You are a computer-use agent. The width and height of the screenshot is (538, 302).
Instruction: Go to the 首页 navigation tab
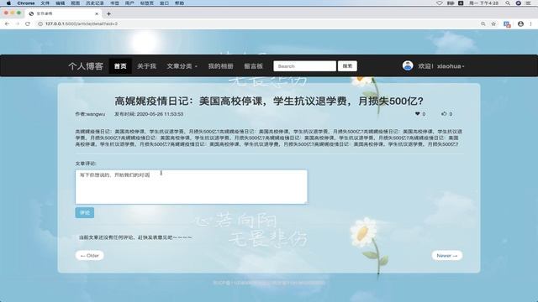pyautogui.click(x=120, y=66)
